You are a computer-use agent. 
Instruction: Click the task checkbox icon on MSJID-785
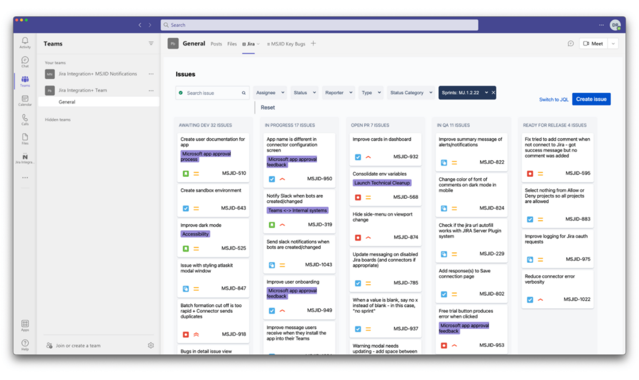(358, 283)
